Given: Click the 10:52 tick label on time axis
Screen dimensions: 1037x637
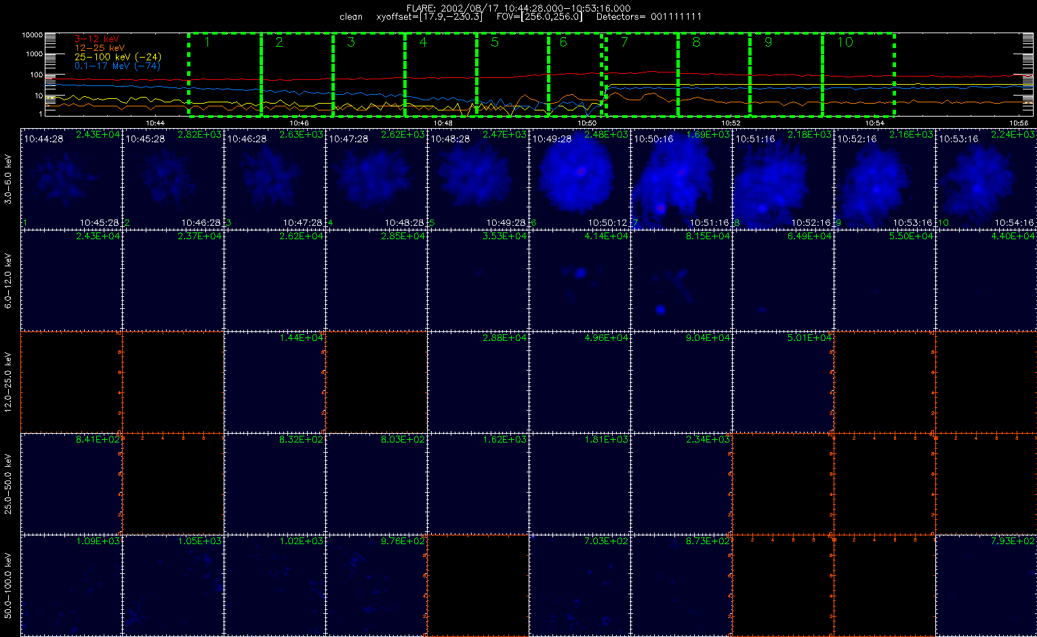Looking at the screenshot, I should click(x=731, y=123).
